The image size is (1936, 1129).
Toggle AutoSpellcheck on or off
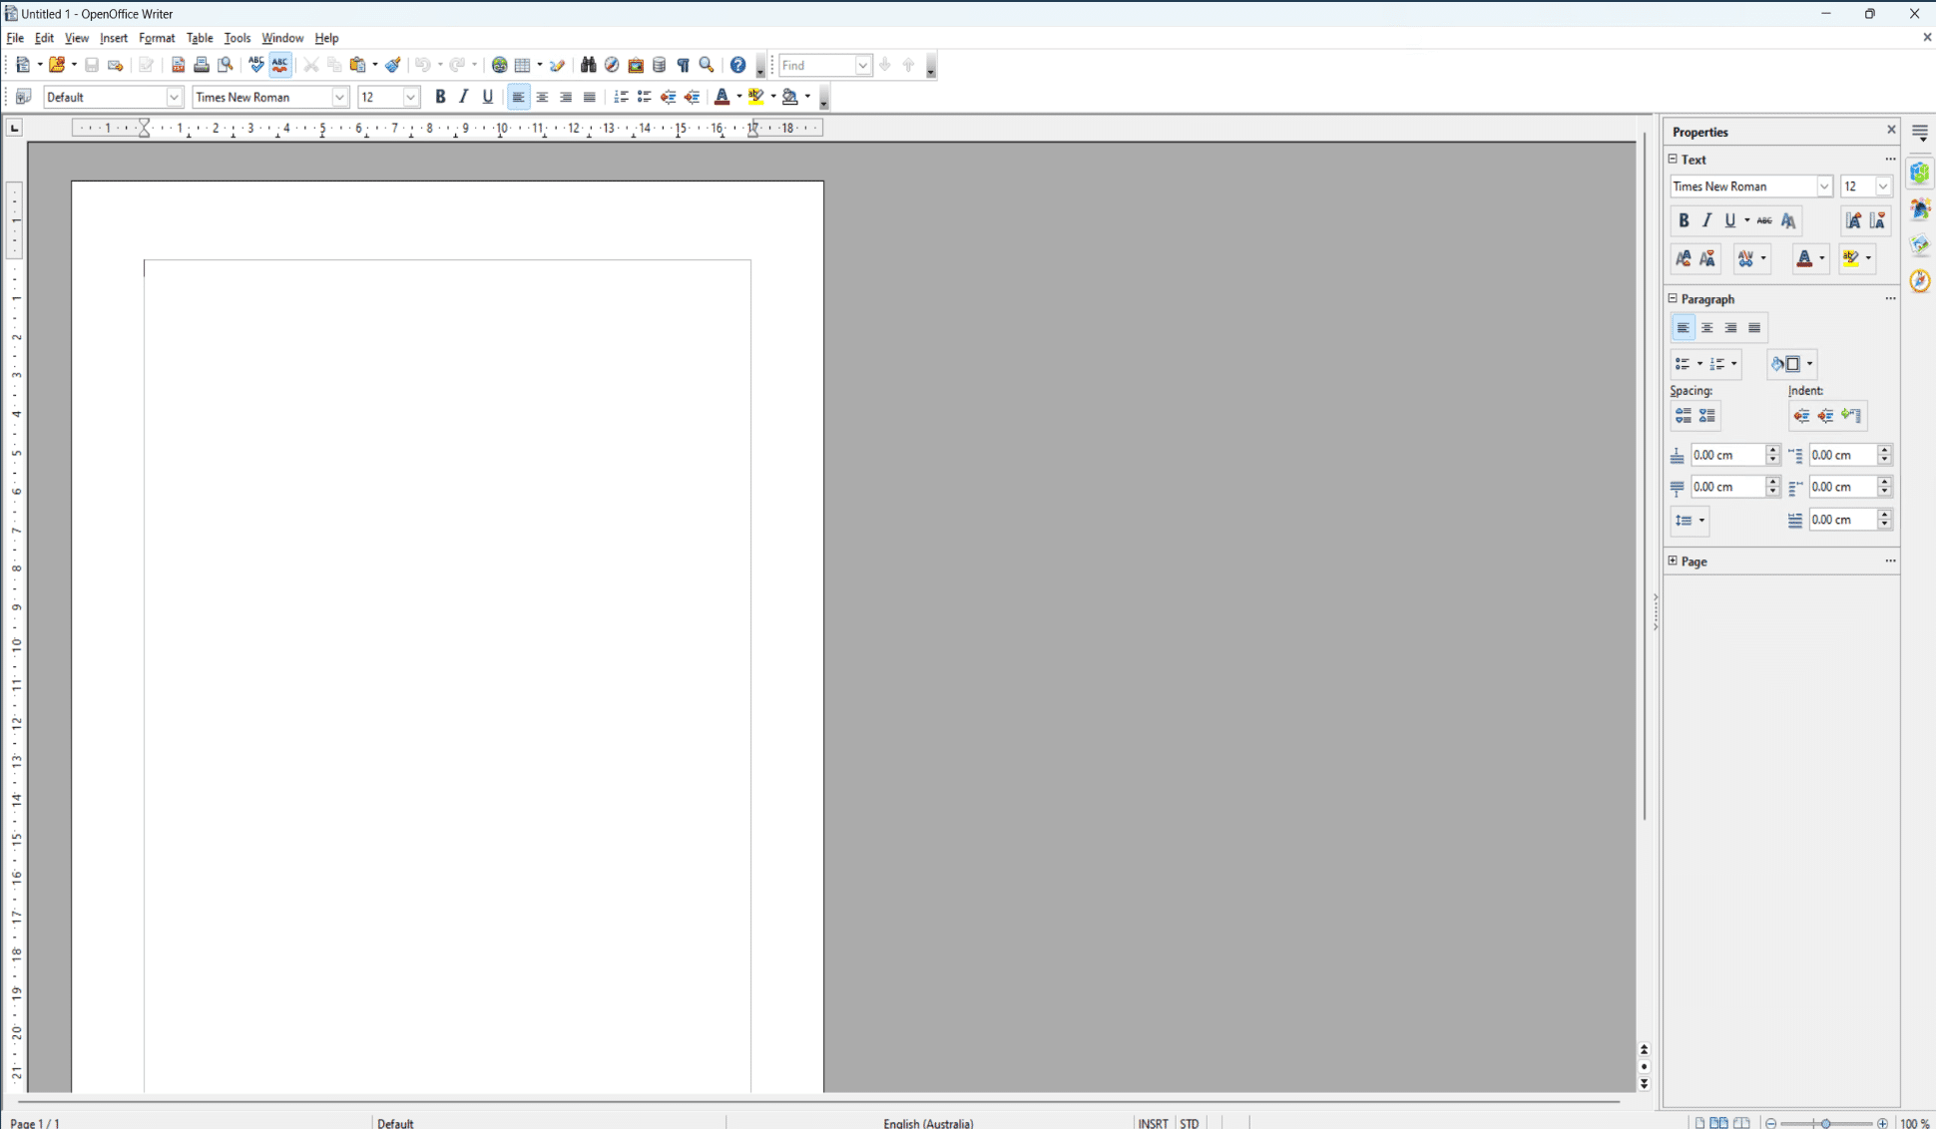(x=279, y=65)
